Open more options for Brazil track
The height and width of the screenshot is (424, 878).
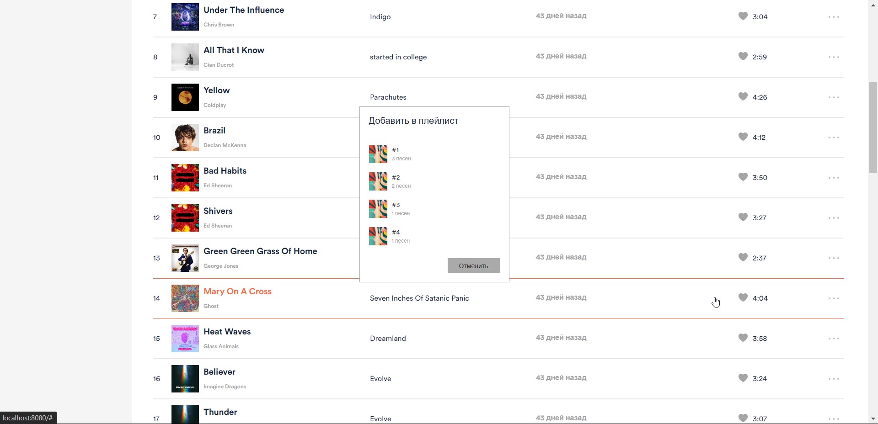(833, 138)
